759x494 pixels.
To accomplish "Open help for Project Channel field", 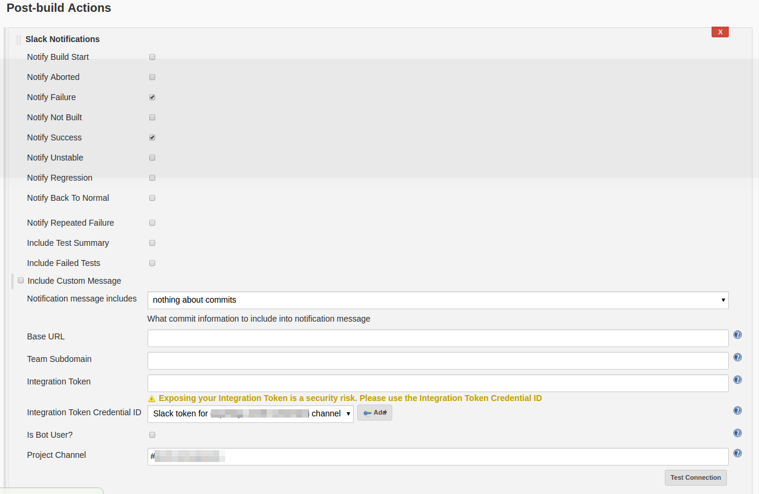I will pyautogui.click(x=737, y=453).
